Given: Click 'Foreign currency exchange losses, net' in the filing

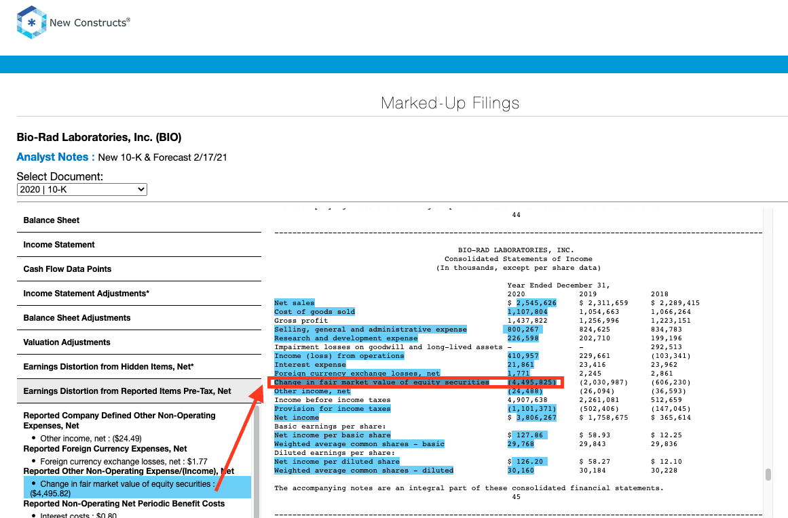Looking at the screenshot, I should 357,374.
